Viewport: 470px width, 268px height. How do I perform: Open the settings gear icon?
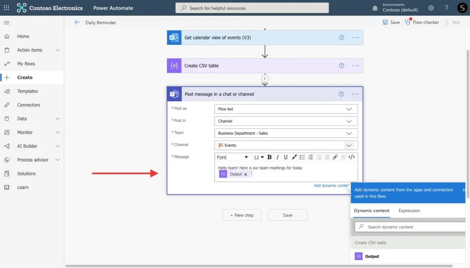pyautogui.click(x=431, y=8)
